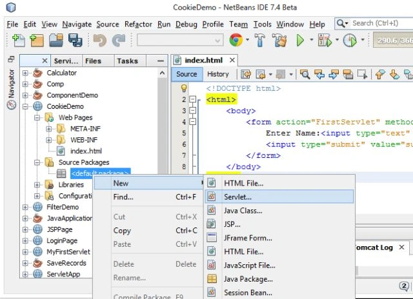
Task: Click the Search (Ctrl+I) field
Action: tap(374, 23)
